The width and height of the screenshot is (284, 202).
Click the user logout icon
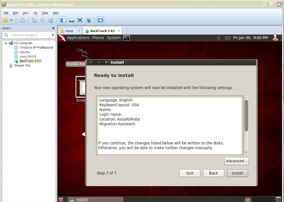[x=276, y=38]
